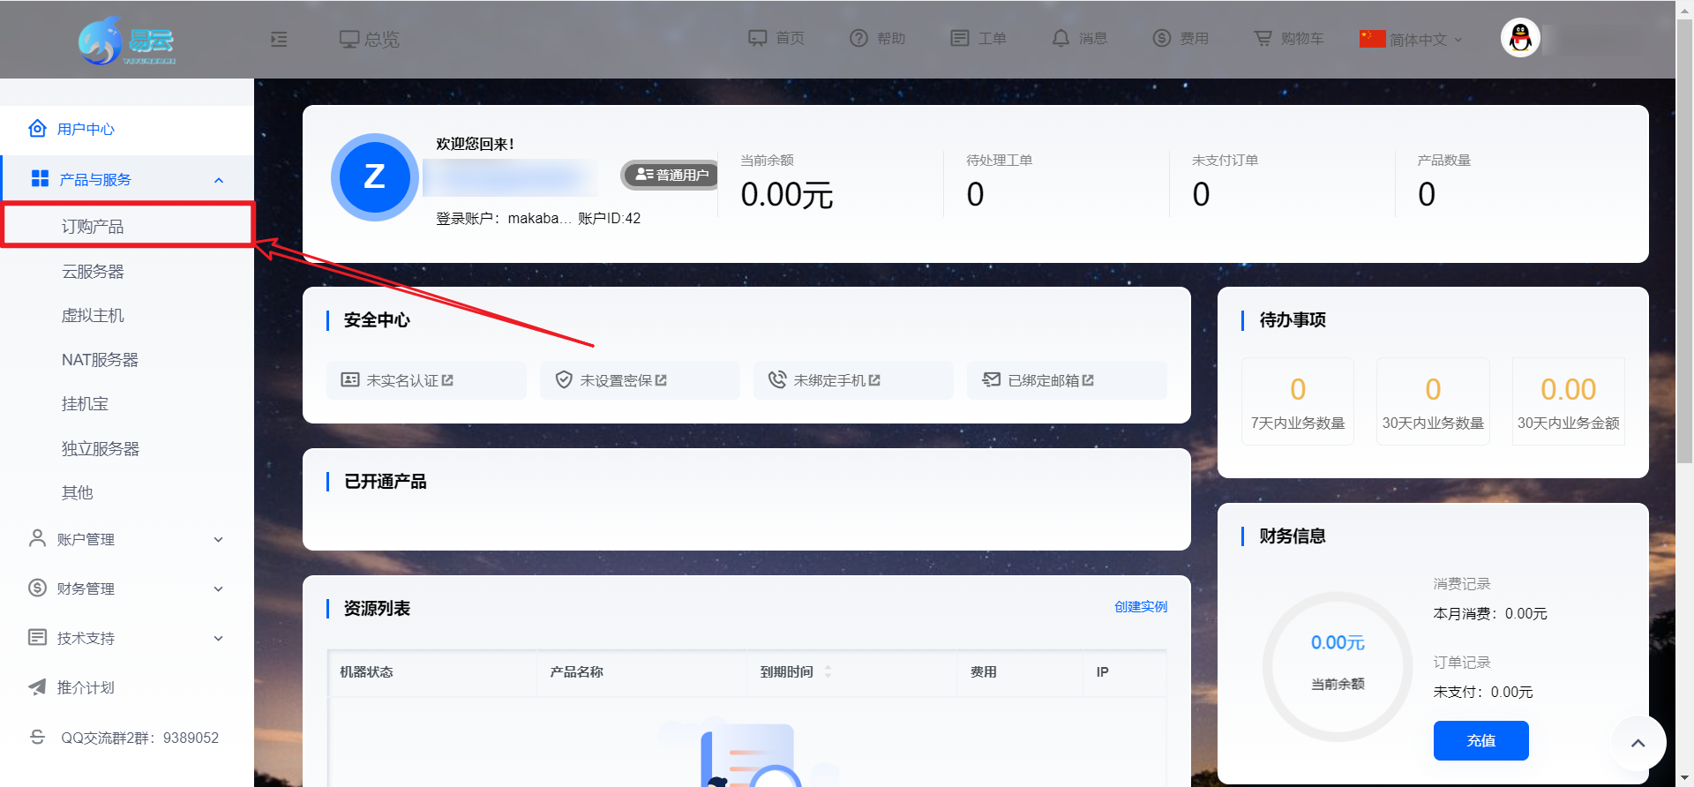Image resolution: width=1694 pixels, height=787 pixels.
Task: Click the 充值 recharge button
Action: coord(1480,740)
